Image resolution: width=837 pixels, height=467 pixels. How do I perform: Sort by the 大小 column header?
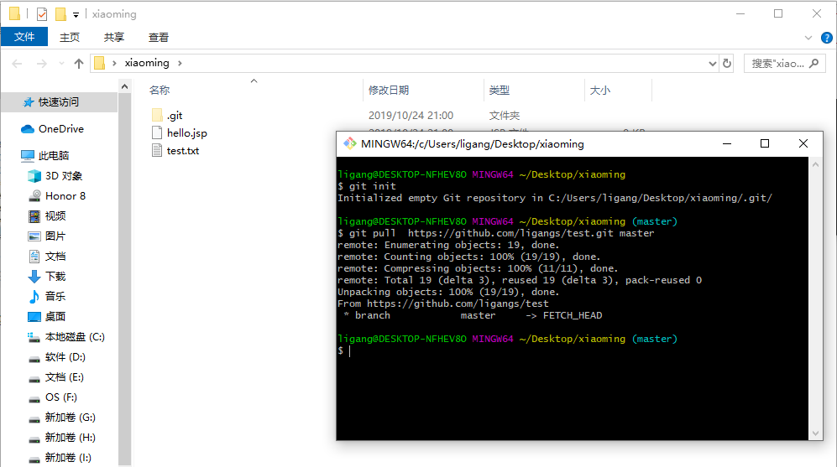(600, 90)
